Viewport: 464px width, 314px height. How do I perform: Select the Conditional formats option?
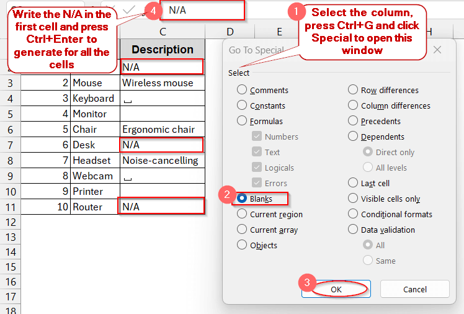click(353, 214)
